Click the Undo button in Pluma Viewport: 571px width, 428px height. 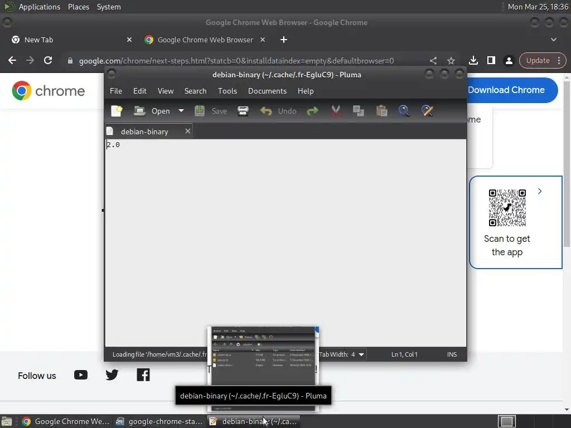coord(279,111)
